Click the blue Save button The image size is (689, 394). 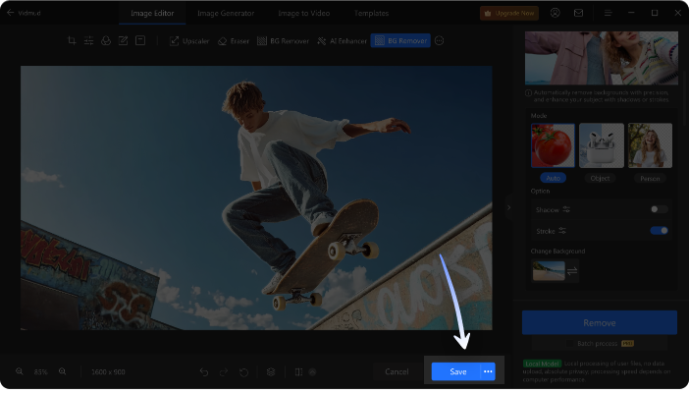[x=457, y=371]
